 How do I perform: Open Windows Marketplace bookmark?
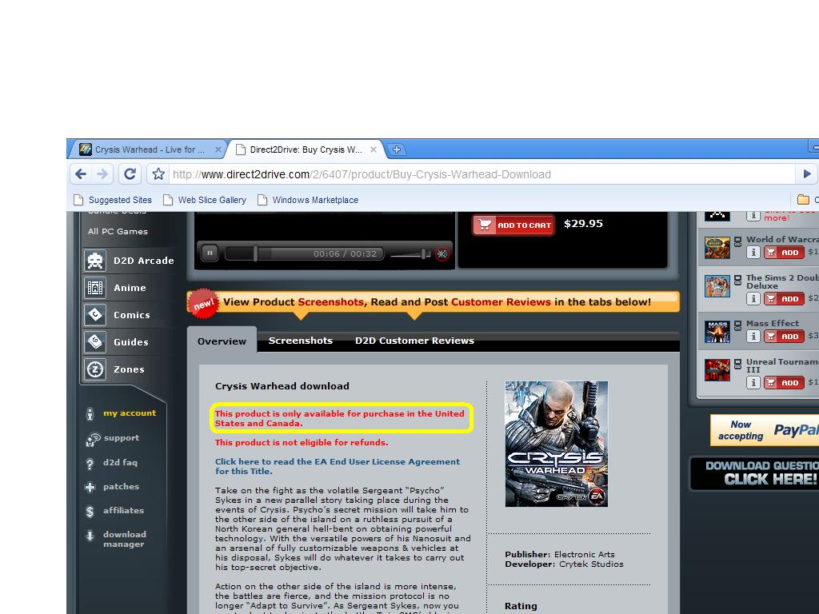pyautogui.click(x=308, y=200)
